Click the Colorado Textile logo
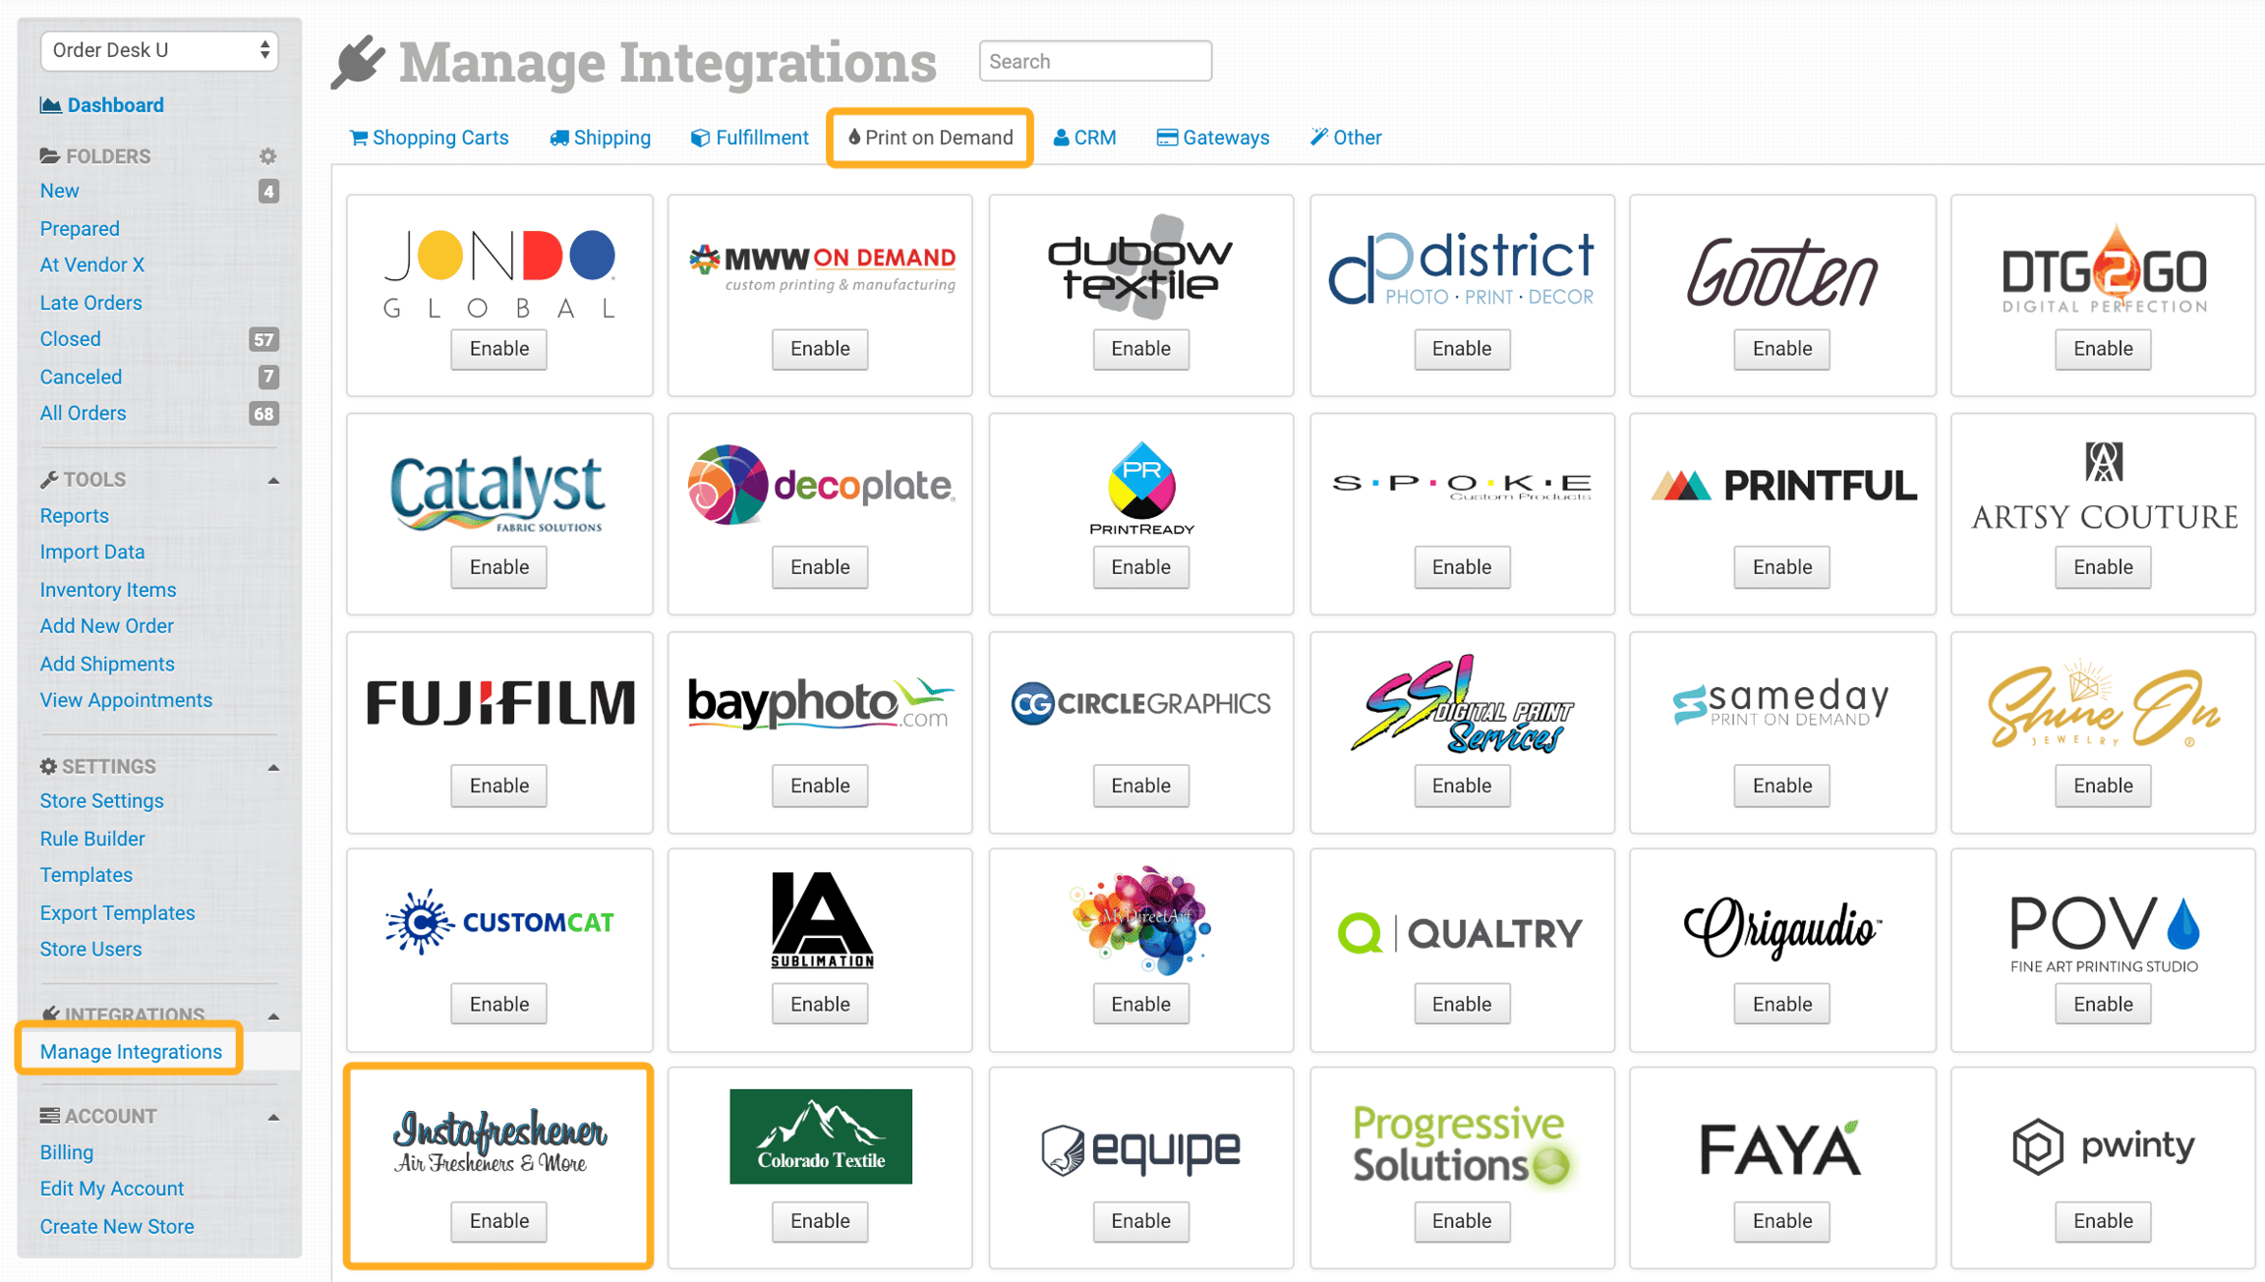2265x1282 pixels. point(820,1136)
